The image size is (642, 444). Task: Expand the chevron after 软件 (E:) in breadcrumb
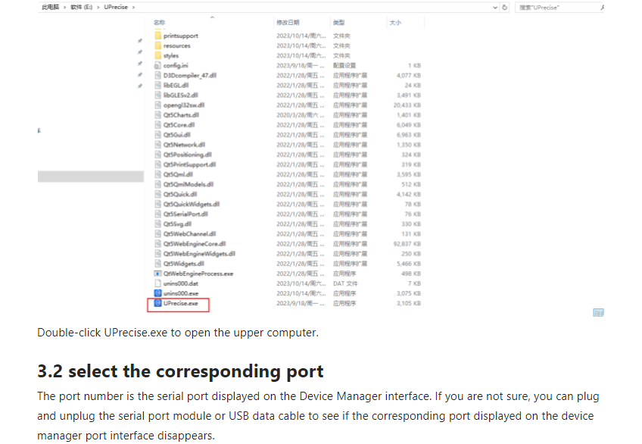click(x=98, y=8)
